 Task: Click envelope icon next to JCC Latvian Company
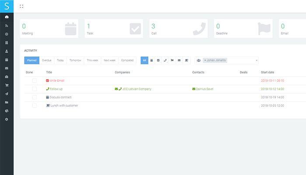coord(116,89)
